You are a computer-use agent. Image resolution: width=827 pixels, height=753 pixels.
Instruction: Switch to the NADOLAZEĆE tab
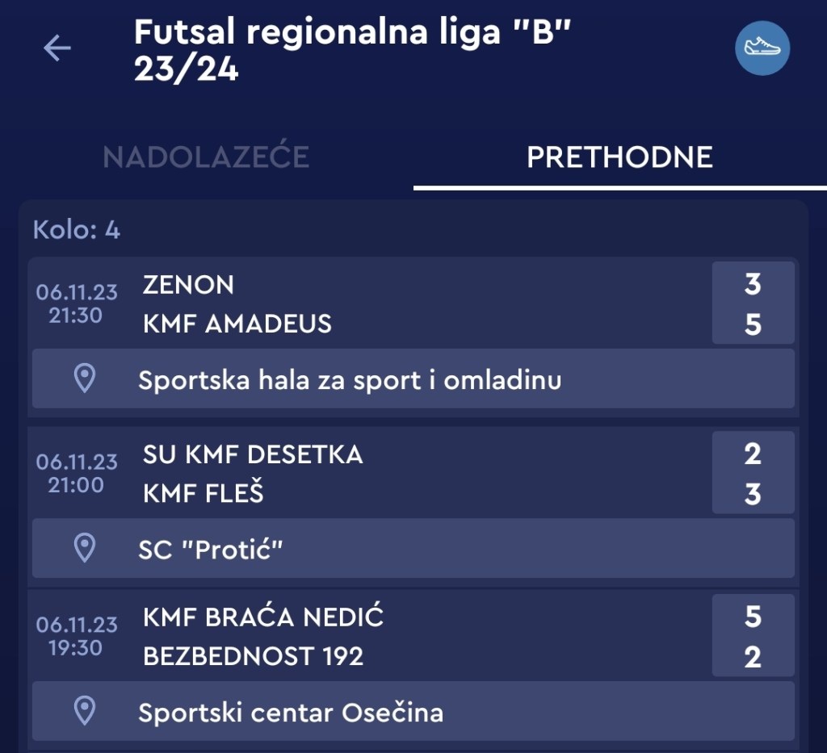click(x=206, y=157)
